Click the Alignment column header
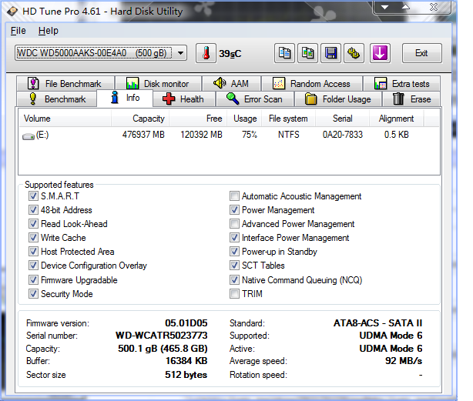Screen dimensions: 473x401 click(x=397, y=119)
